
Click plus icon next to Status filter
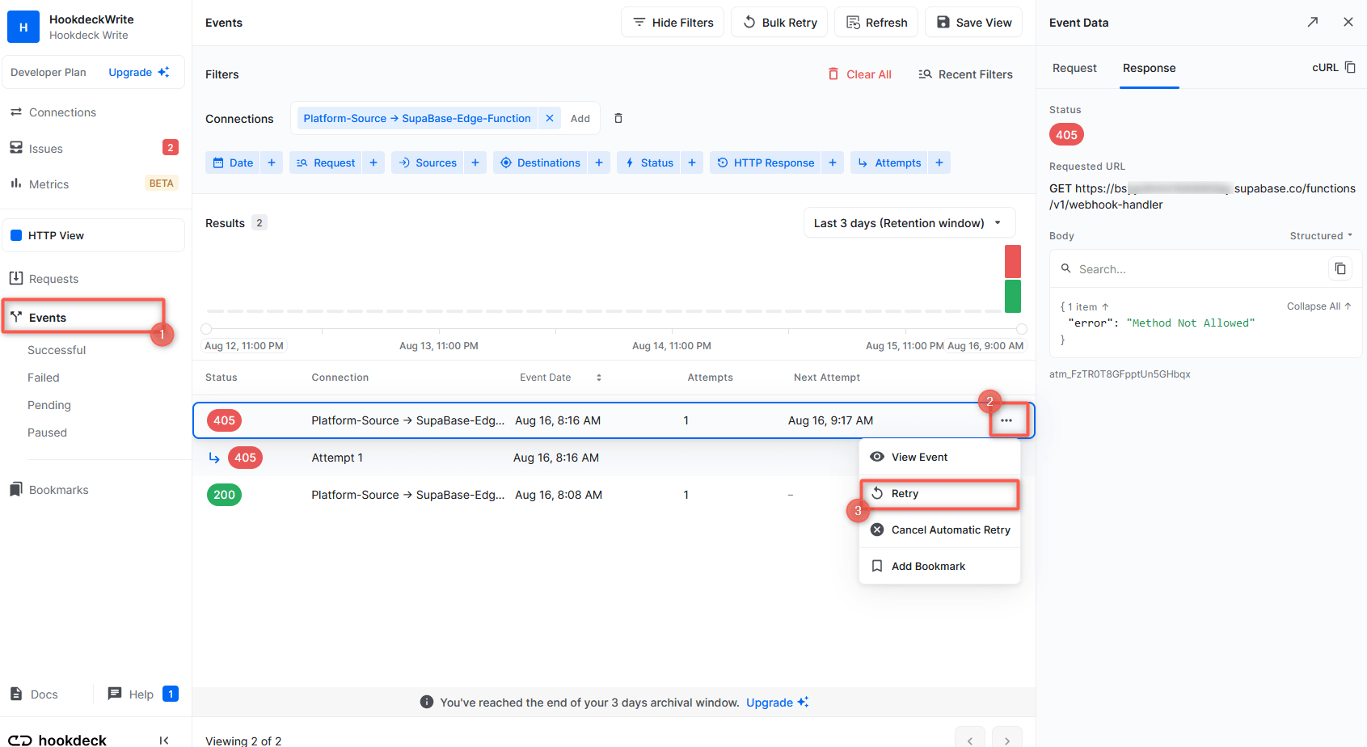click(x=691, y=162)
